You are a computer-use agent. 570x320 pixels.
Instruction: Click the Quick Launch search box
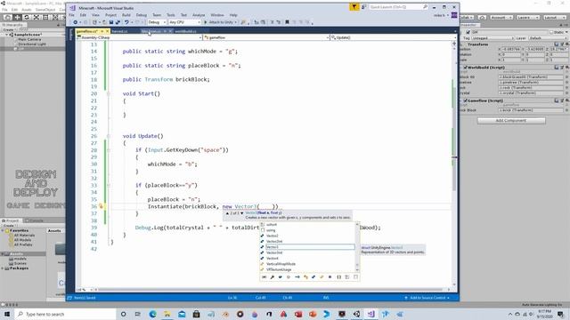point(399,7)
